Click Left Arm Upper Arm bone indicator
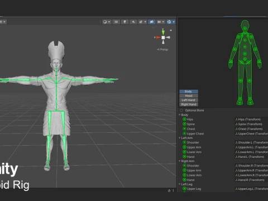Image resolution: width=268 pixels, height=201 pixels. point(184,147)
